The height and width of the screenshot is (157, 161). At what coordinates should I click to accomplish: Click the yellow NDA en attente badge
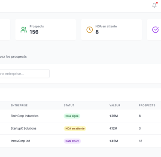pos(75,129)
